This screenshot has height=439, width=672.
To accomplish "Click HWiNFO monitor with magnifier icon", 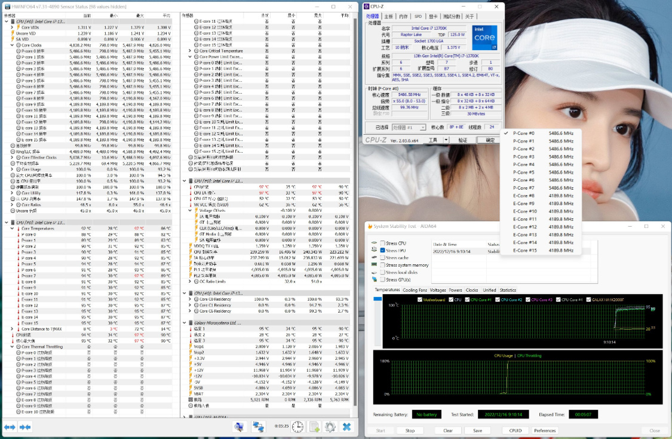I will pyautogui.click(x=239, y=427).
